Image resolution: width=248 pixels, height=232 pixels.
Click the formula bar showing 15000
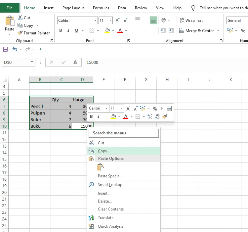click(x=165, y=65)
